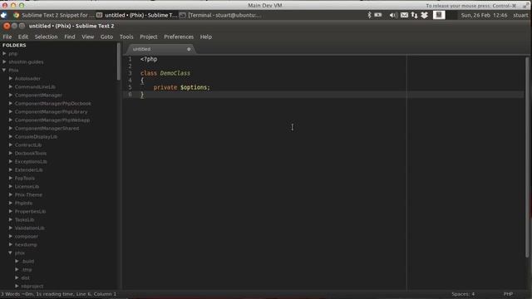Select the ConsoleDisplayLib folder

tap(36, 136)
